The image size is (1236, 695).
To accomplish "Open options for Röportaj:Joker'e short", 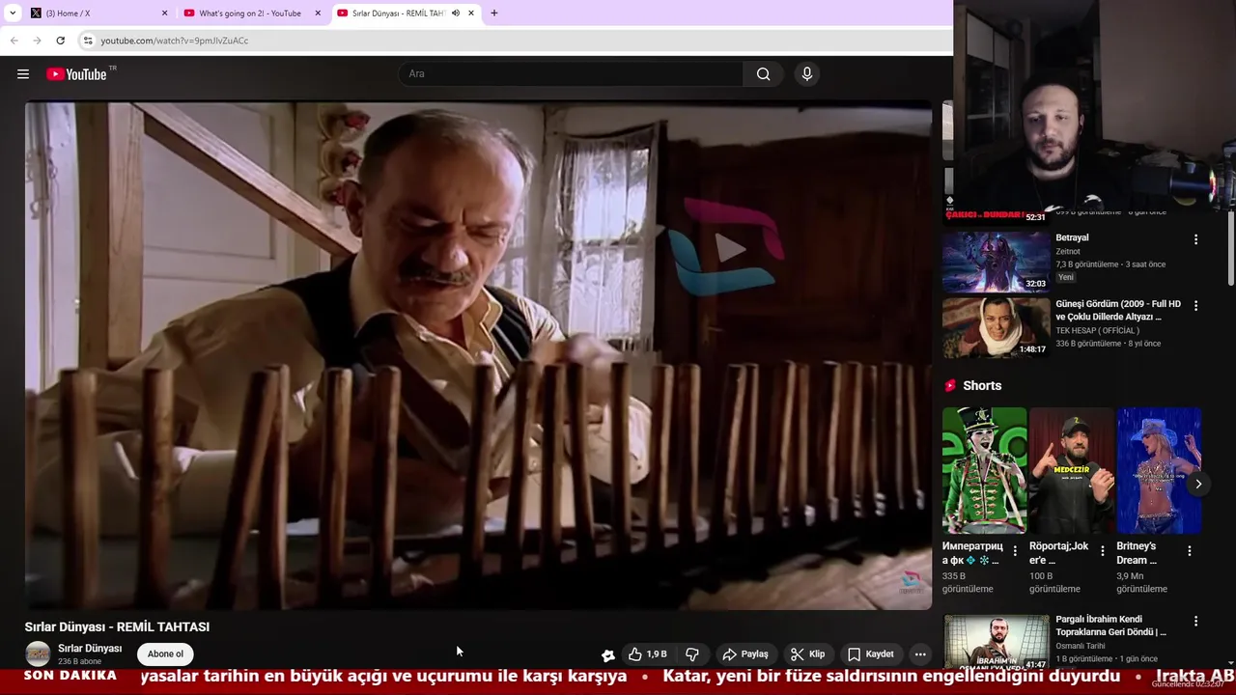I will (1102, 551).
